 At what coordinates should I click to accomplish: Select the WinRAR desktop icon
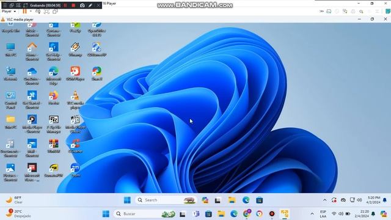click(x=54, y=146)
